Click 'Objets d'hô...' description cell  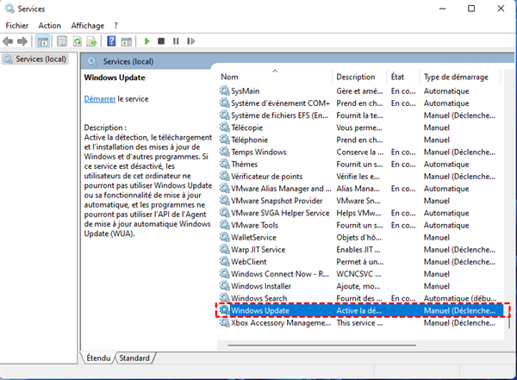pyautogui.click(x=358, y=237)
